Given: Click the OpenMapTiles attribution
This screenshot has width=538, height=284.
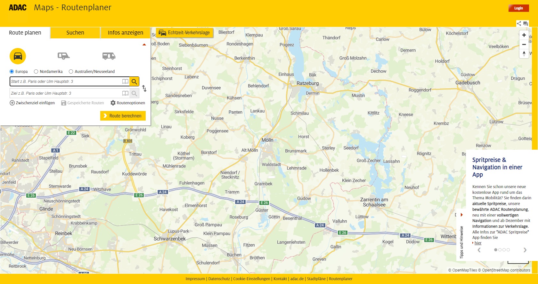Looking at the screenshot, I should click(x=462, y=270).
